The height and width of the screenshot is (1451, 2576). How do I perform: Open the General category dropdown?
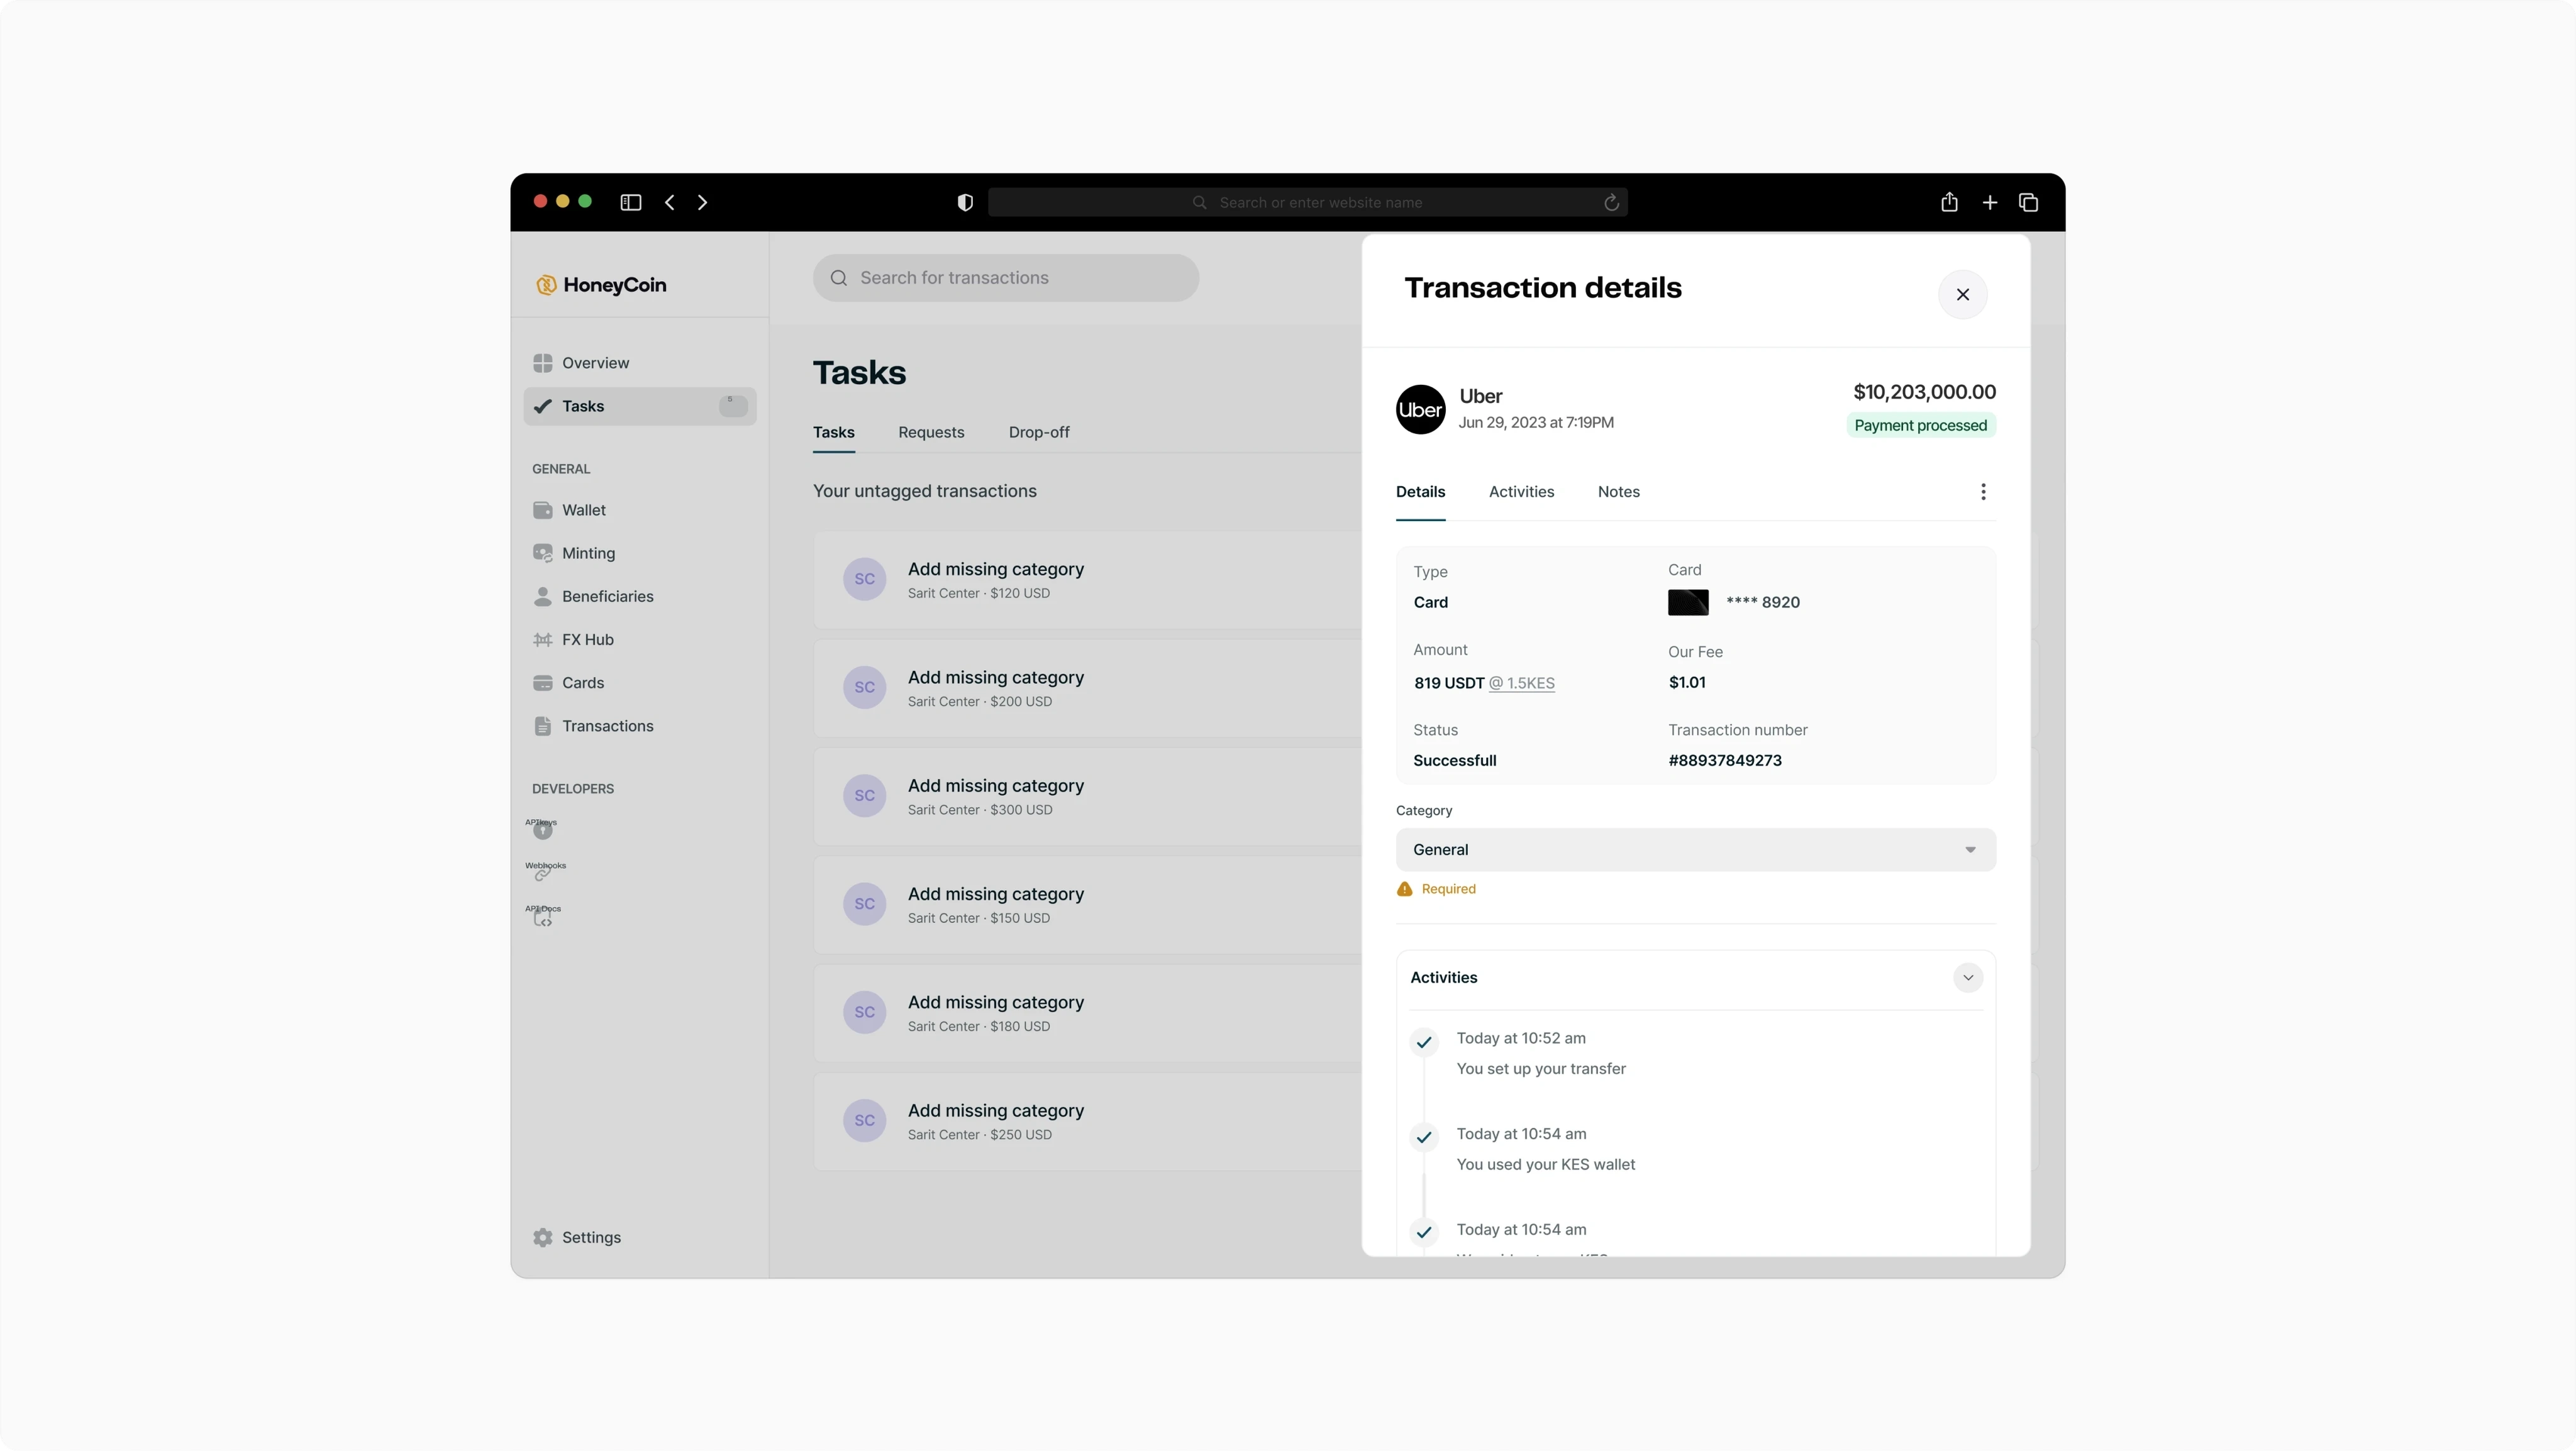[x=1695, y=849]
